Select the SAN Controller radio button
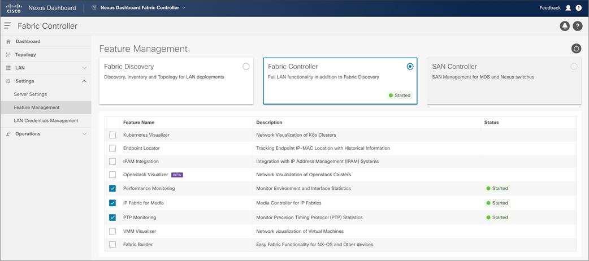 point(574,67)
